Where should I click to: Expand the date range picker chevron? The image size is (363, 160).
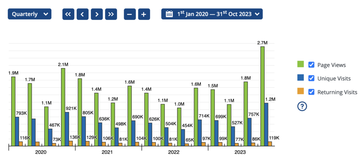(257, 14)
